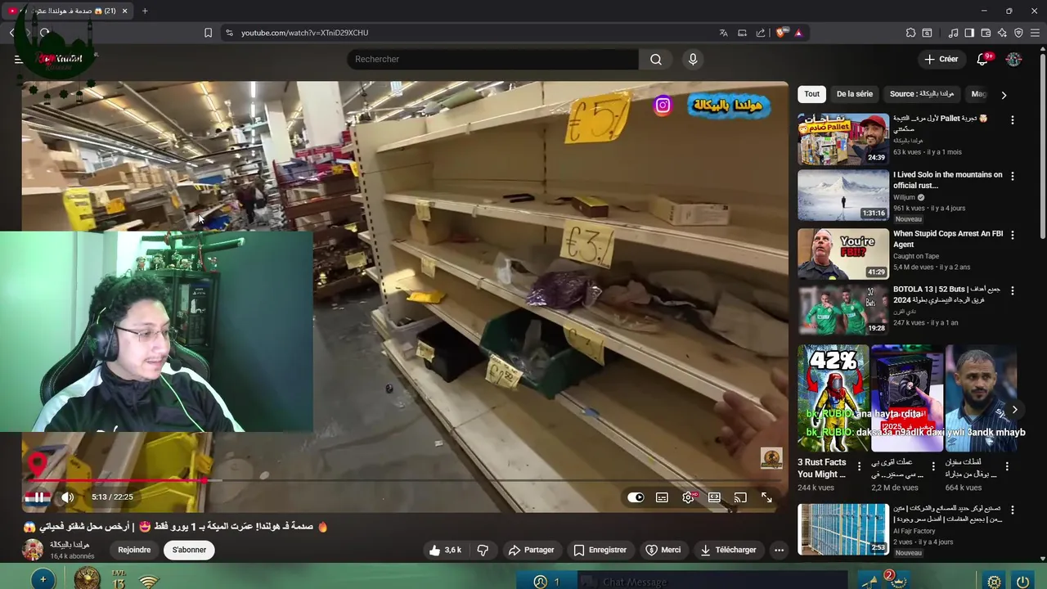1047x589 pixels.
Task: Open a new browser tab
Action: coord(145,11)
